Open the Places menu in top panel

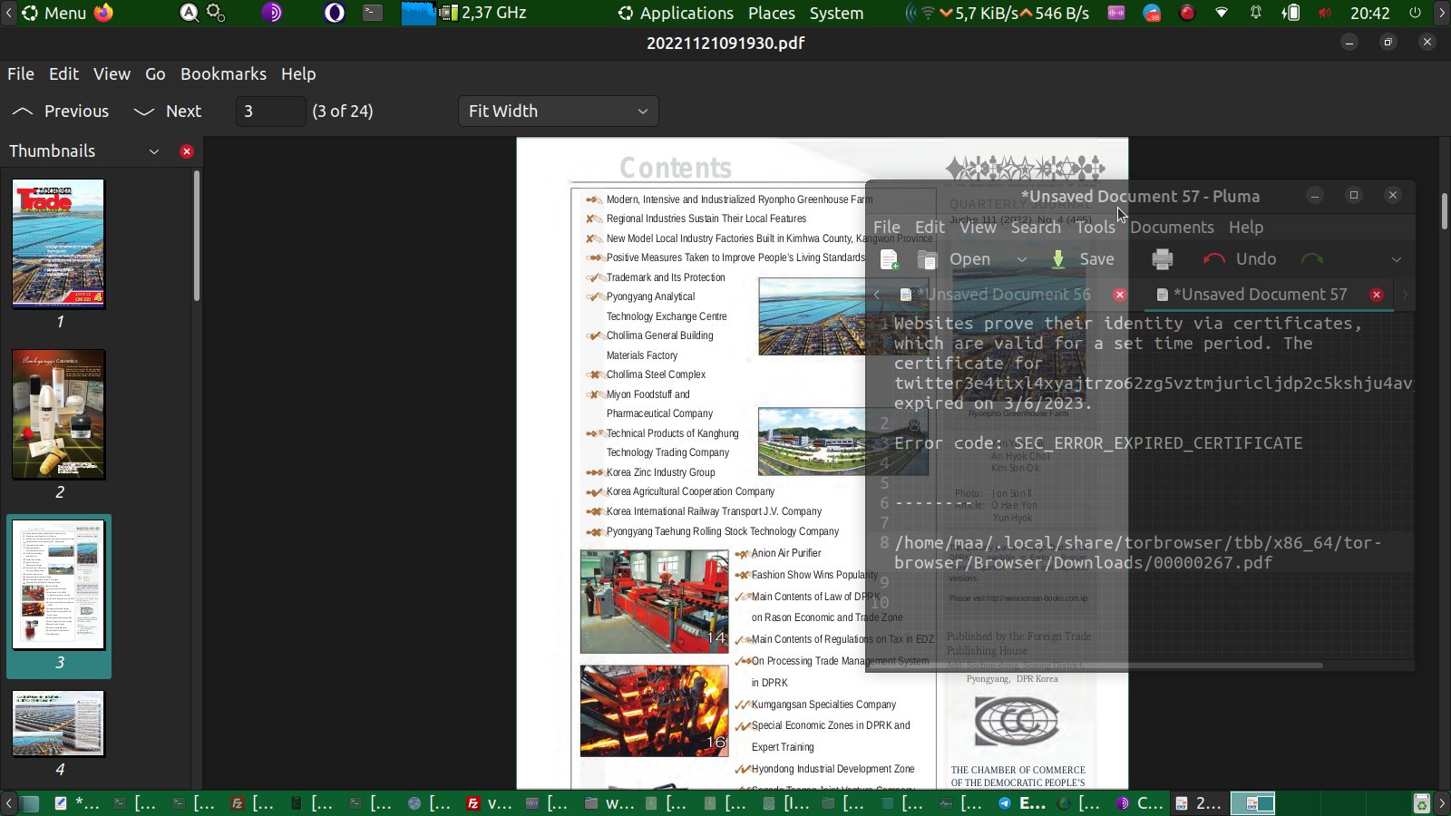coord(772,13)
